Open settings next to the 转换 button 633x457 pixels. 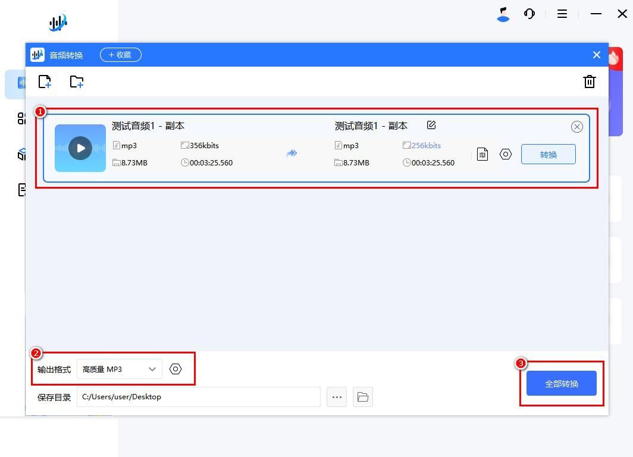tap(506, 154)
